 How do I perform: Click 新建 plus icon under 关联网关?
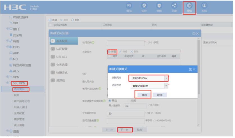coord(109,52)
